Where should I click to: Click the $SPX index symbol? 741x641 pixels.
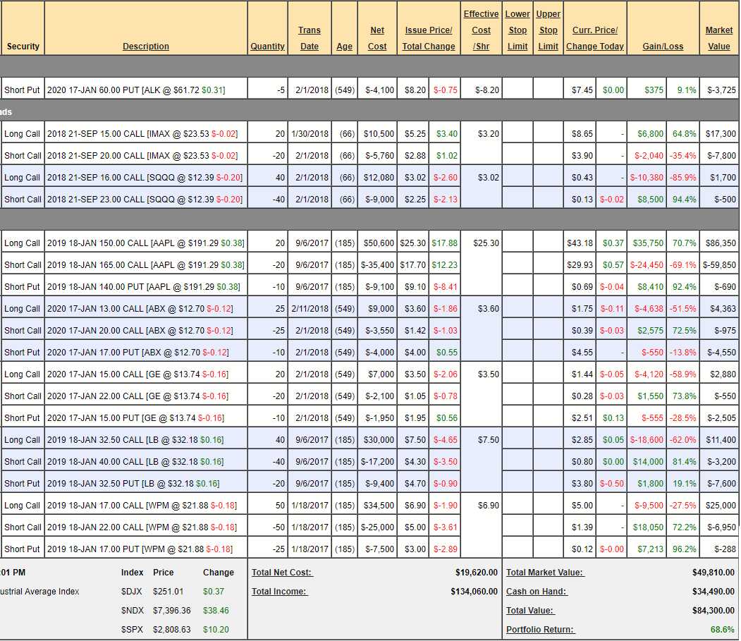pos(133,630)
